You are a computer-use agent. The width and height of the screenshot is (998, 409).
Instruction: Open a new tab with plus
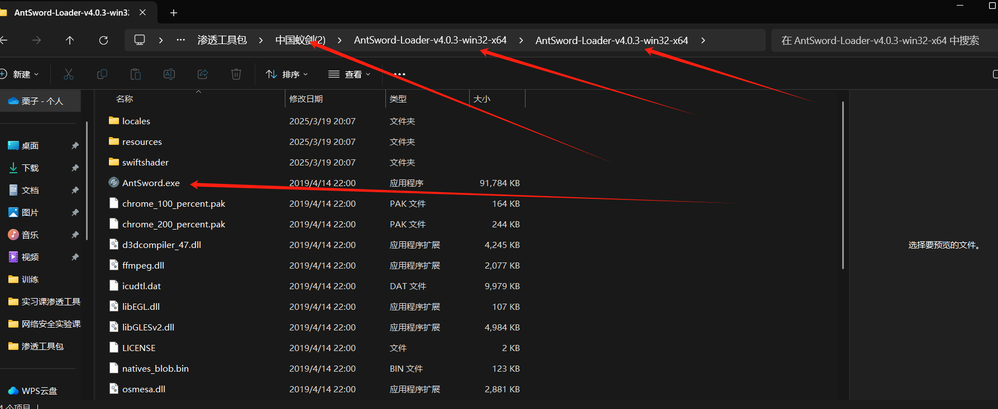(174, 12)
